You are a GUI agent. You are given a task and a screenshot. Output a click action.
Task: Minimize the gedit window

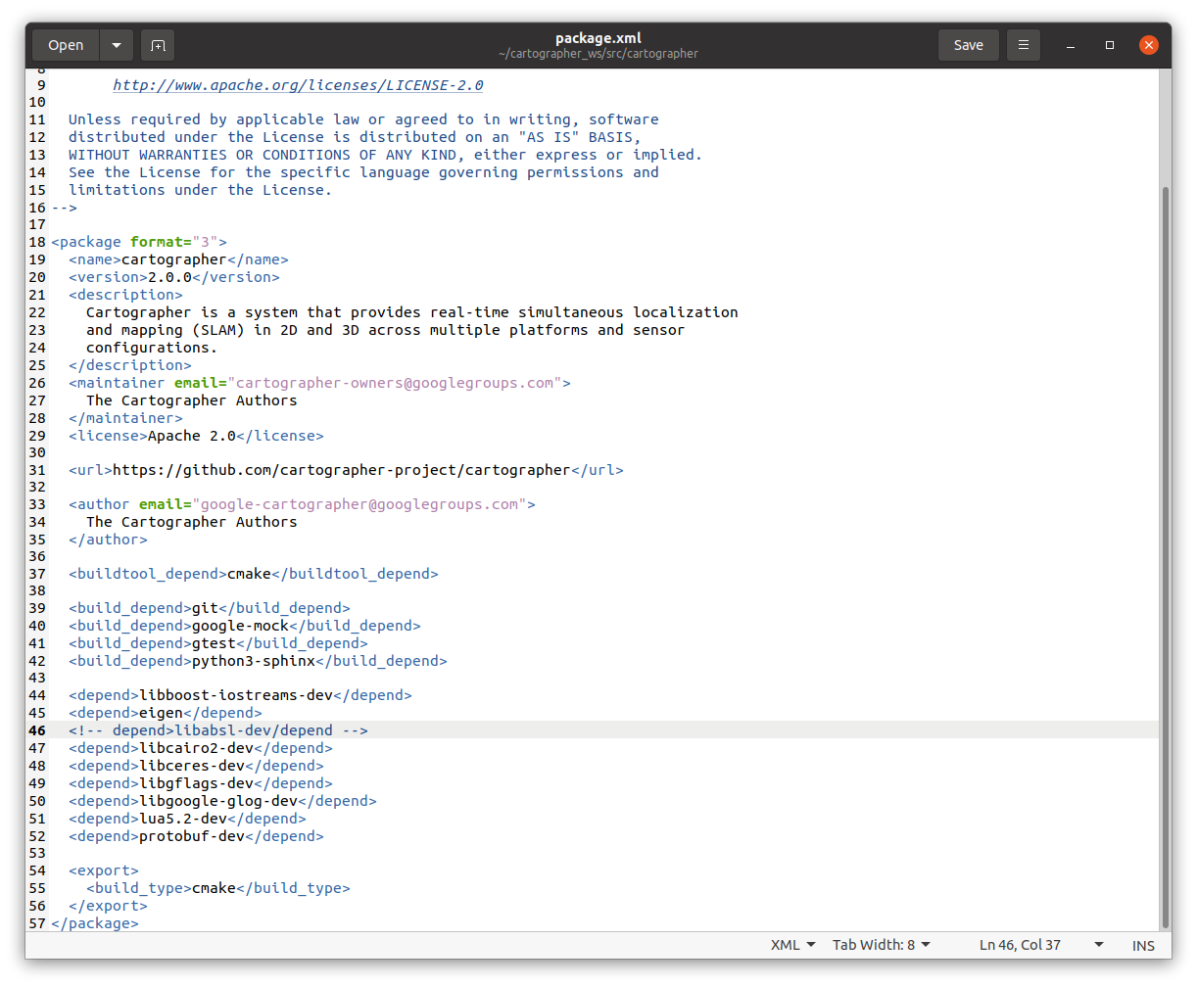(1071, 45)
